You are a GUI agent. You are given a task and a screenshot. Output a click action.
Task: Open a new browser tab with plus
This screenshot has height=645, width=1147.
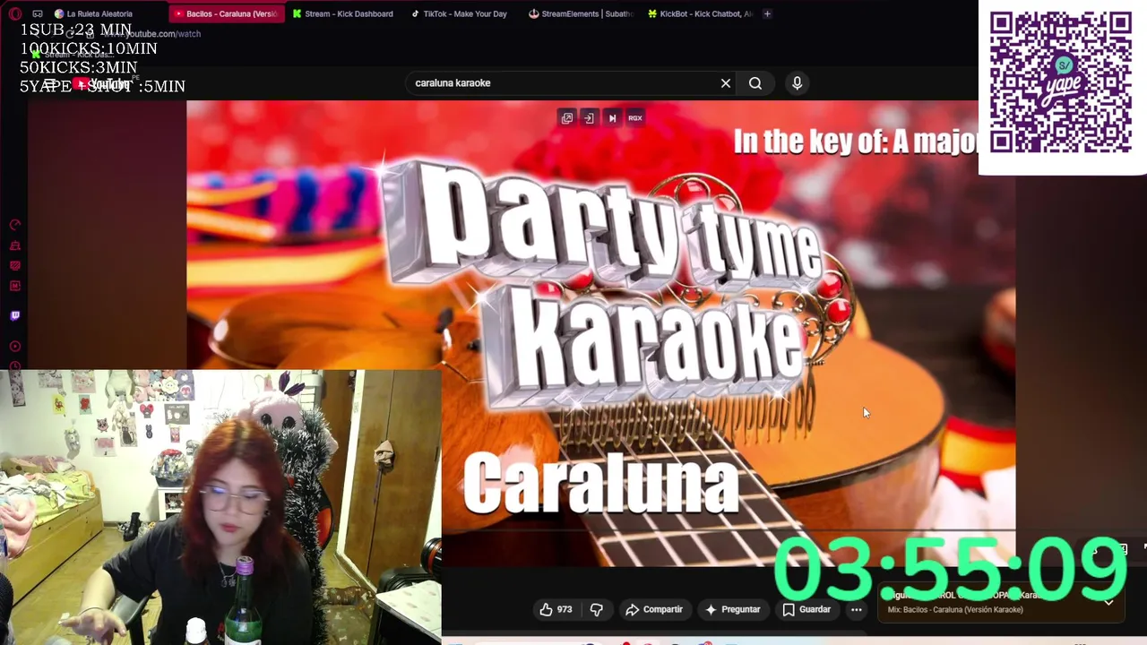767,13
